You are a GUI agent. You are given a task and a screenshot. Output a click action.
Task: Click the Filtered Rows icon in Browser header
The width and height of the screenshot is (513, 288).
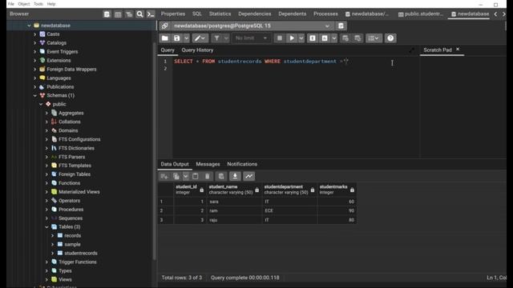click(x=129, y=14)
